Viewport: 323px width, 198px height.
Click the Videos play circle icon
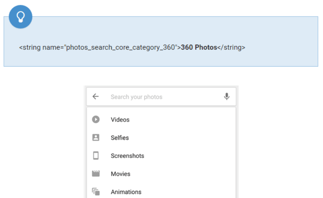click(96, 120)
